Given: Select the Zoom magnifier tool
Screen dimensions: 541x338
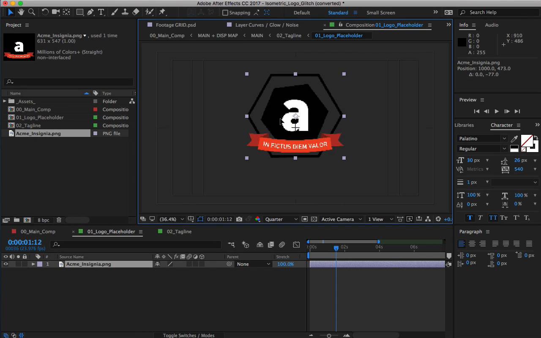Looking at the screenshot, I should [x=31, y=12].
